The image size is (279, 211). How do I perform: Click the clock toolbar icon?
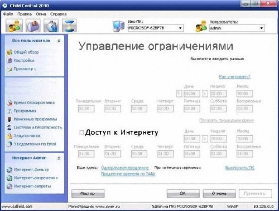[51, 26]
